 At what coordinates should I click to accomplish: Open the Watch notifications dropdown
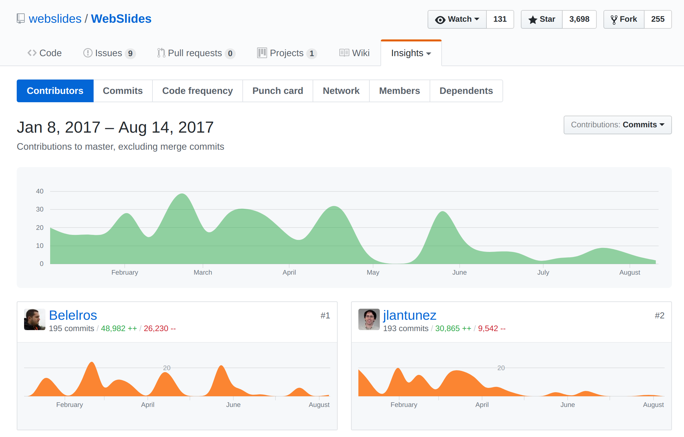coord(478,19)
